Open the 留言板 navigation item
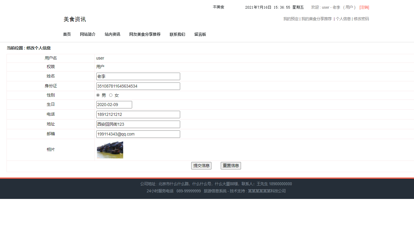The image size is (414, 243). (x=200, y=34)
